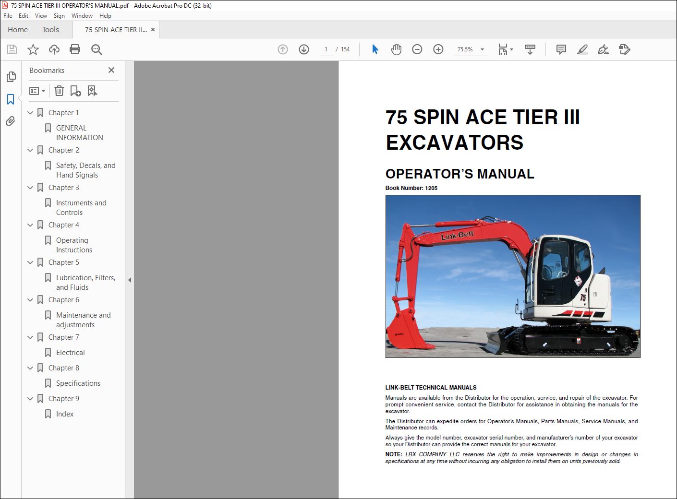Zoom out with the minus icon
Viewport: 677px width, 499px height.
[417, 49]
